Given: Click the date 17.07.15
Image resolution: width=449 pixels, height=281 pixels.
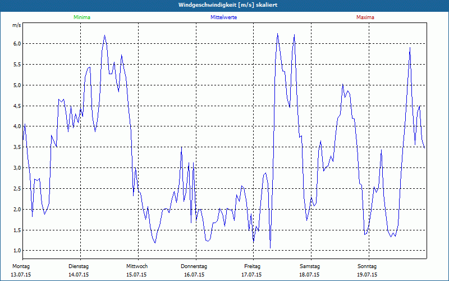Looking at the screenshot, I should [251, 275].
